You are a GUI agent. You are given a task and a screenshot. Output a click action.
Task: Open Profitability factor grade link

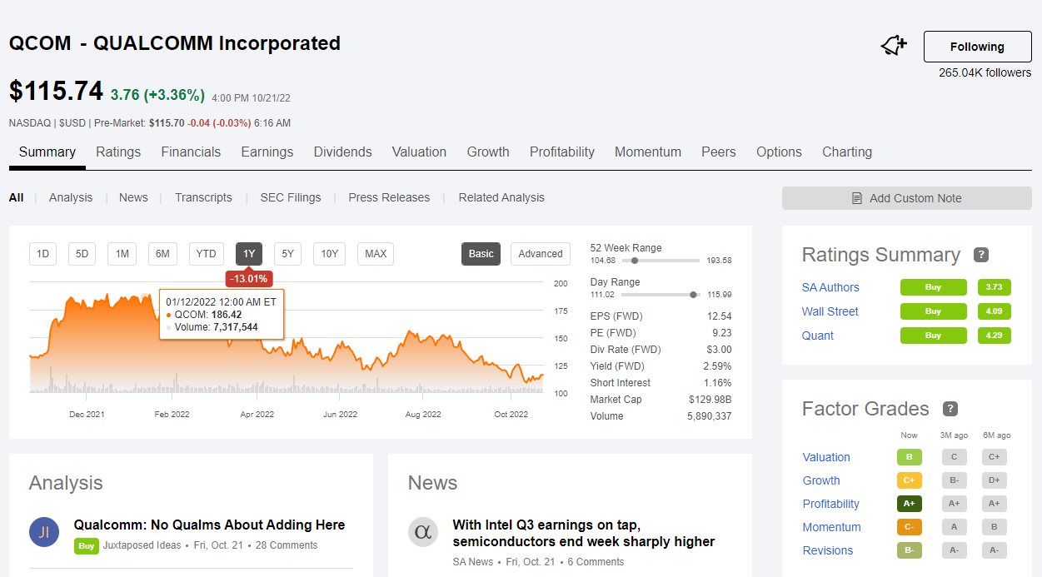(x=831, y=504)
